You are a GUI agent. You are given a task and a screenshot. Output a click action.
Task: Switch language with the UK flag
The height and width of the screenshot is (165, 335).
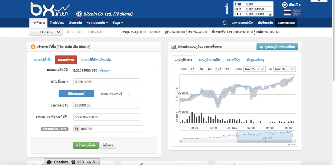[297, 12]
